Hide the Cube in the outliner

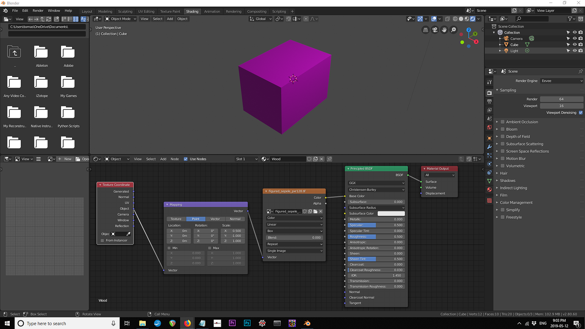pos(575,45)
